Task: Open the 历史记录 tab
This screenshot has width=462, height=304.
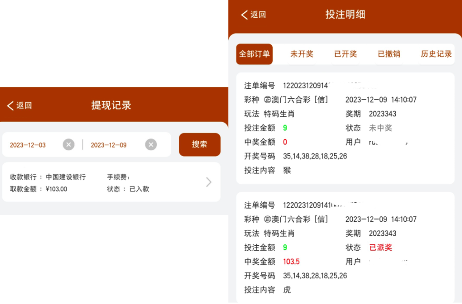Action: pos(436,54)
